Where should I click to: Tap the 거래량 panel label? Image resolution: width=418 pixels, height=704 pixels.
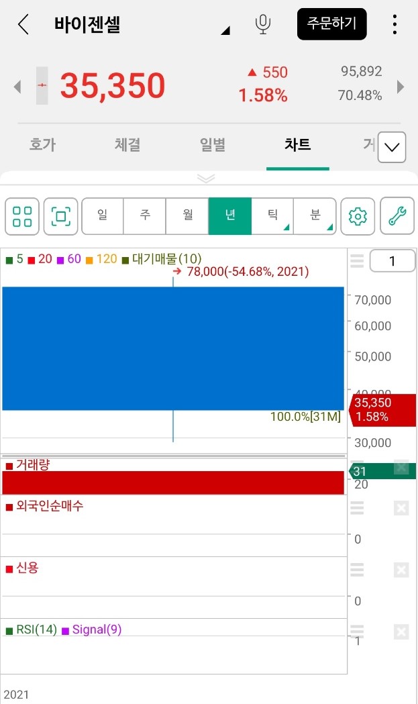pos(28,465)
